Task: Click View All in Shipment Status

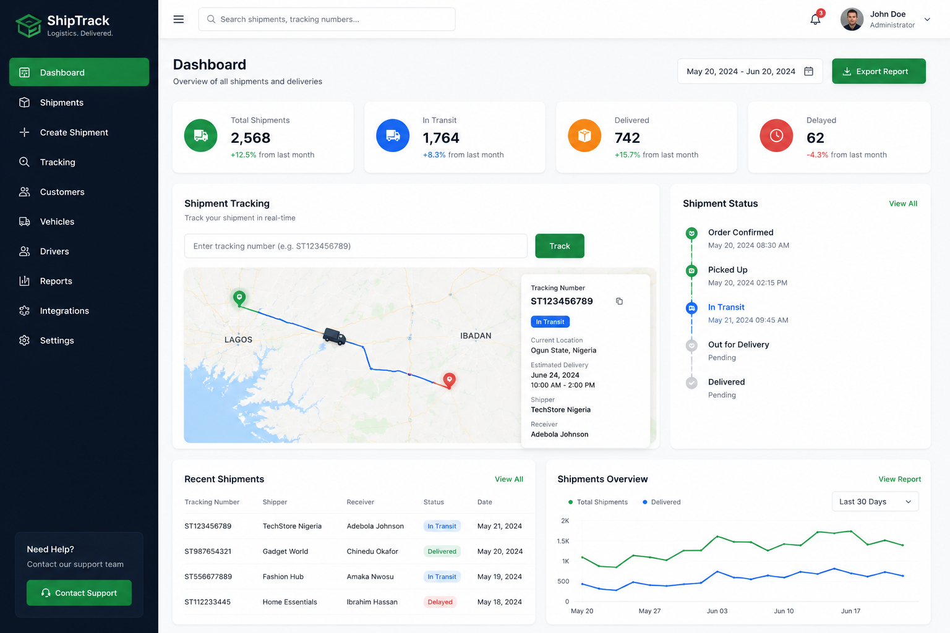Action: tap(903, 203)
